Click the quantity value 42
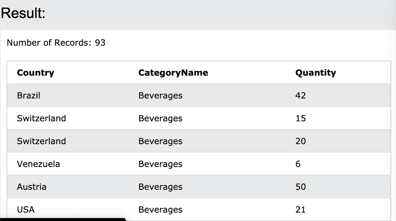 [x=300, y=96]
